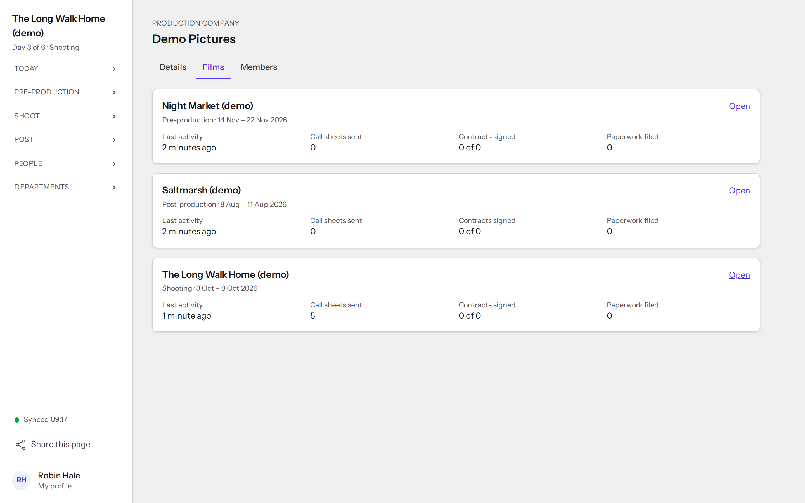
Task: Open The Long Walk Home (demo) film card link
Action: click(x=739, y=275)
